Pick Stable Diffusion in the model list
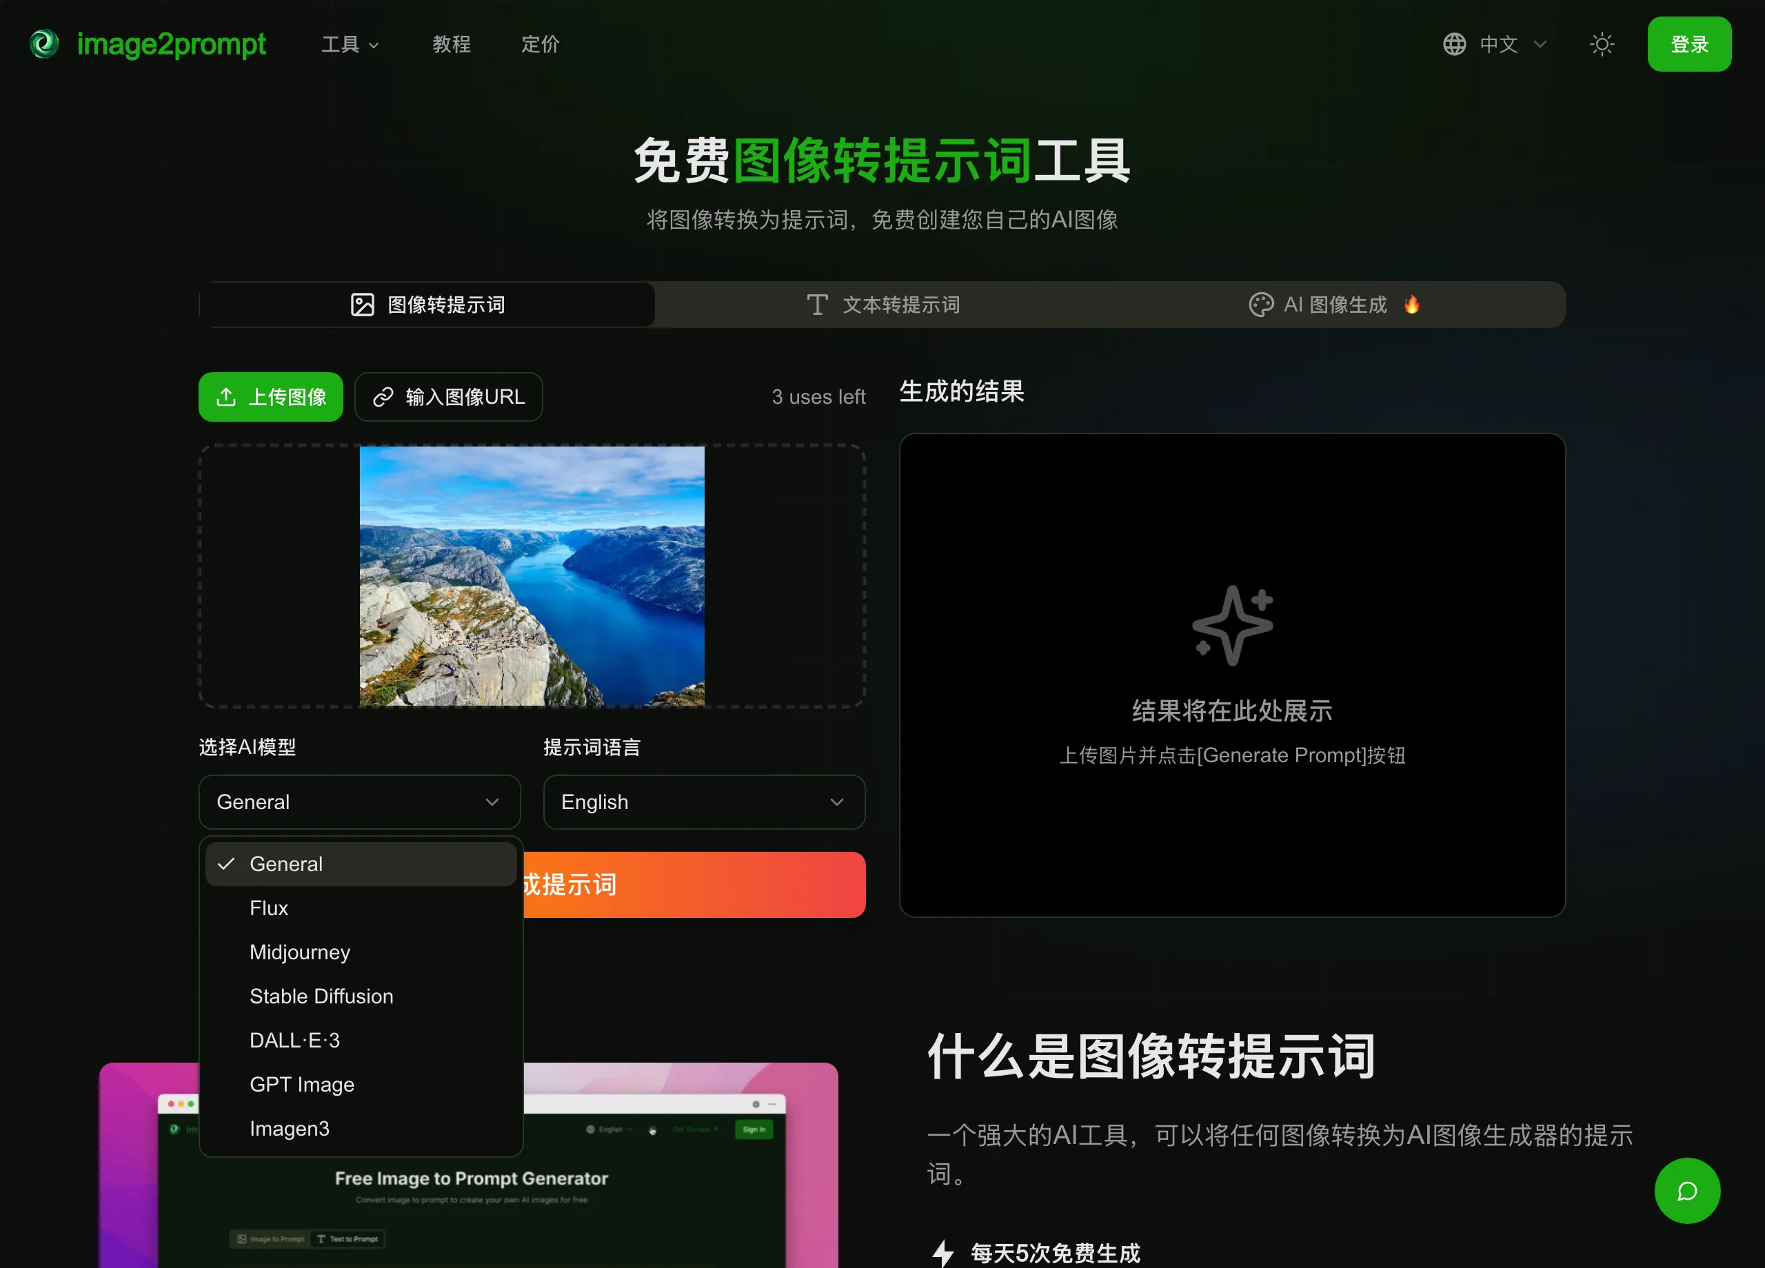This screenshot has width=1765, height=1268. pos(361,996)
